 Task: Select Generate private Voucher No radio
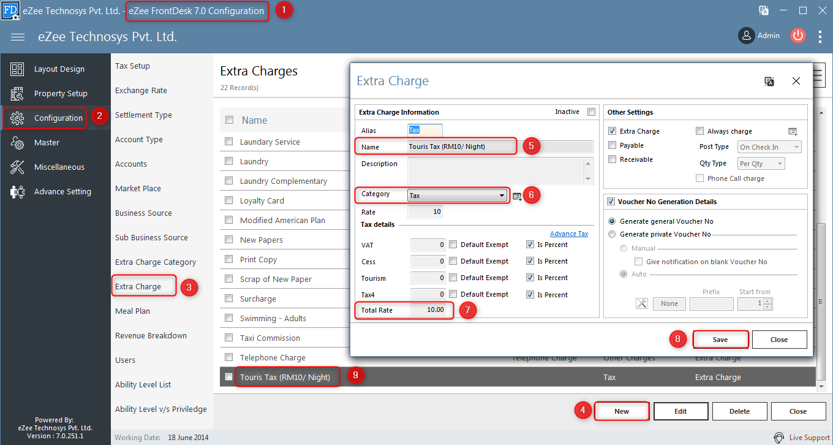point(611,234)
